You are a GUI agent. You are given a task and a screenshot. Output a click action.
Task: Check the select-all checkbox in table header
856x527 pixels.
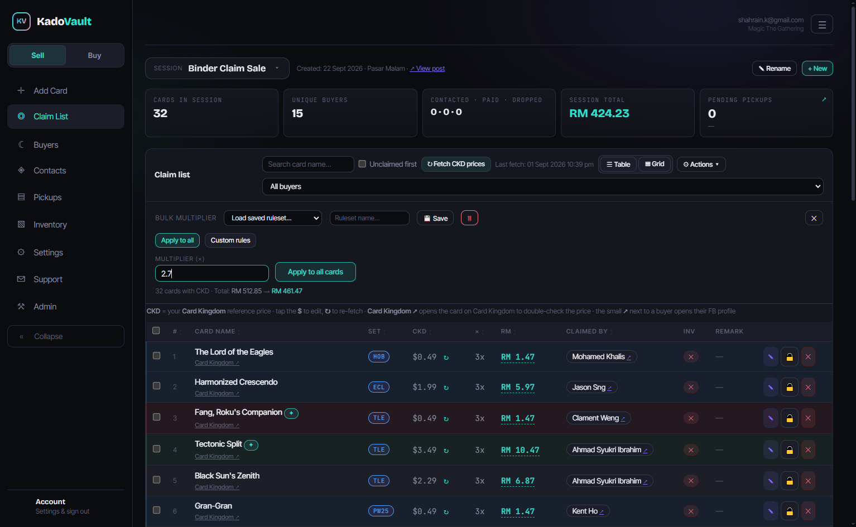coord(156,331)
